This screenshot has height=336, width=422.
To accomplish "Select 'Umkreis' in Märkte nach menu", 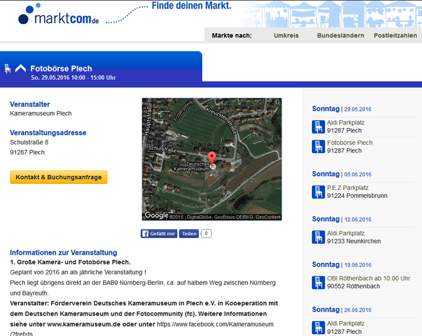I will click(286, 35).
